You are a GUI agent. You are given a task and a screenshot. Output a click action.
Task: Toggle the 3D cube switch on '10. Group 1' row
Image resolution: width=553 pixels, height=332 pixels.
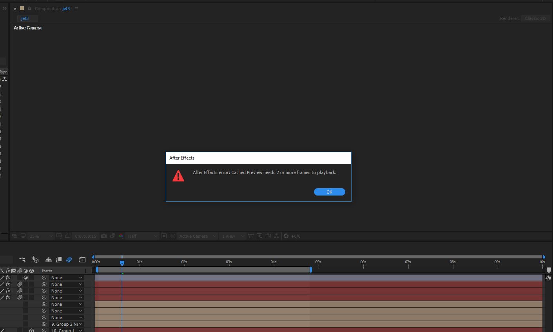tap(32, 330)
